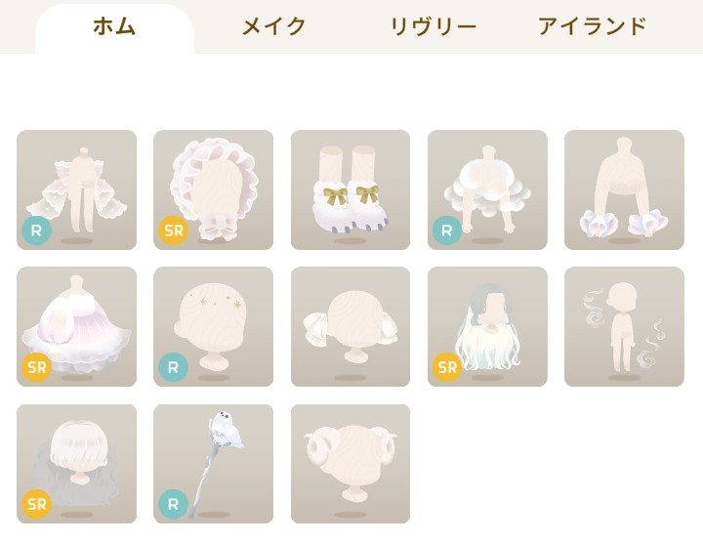Choose the SR white bob hairstyle
The image size is (703, 541).
tap(77, 464)
